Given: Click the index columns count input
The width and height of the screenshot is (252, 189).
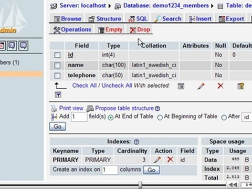Looking at the screenshot, I should tap(110, 170).
